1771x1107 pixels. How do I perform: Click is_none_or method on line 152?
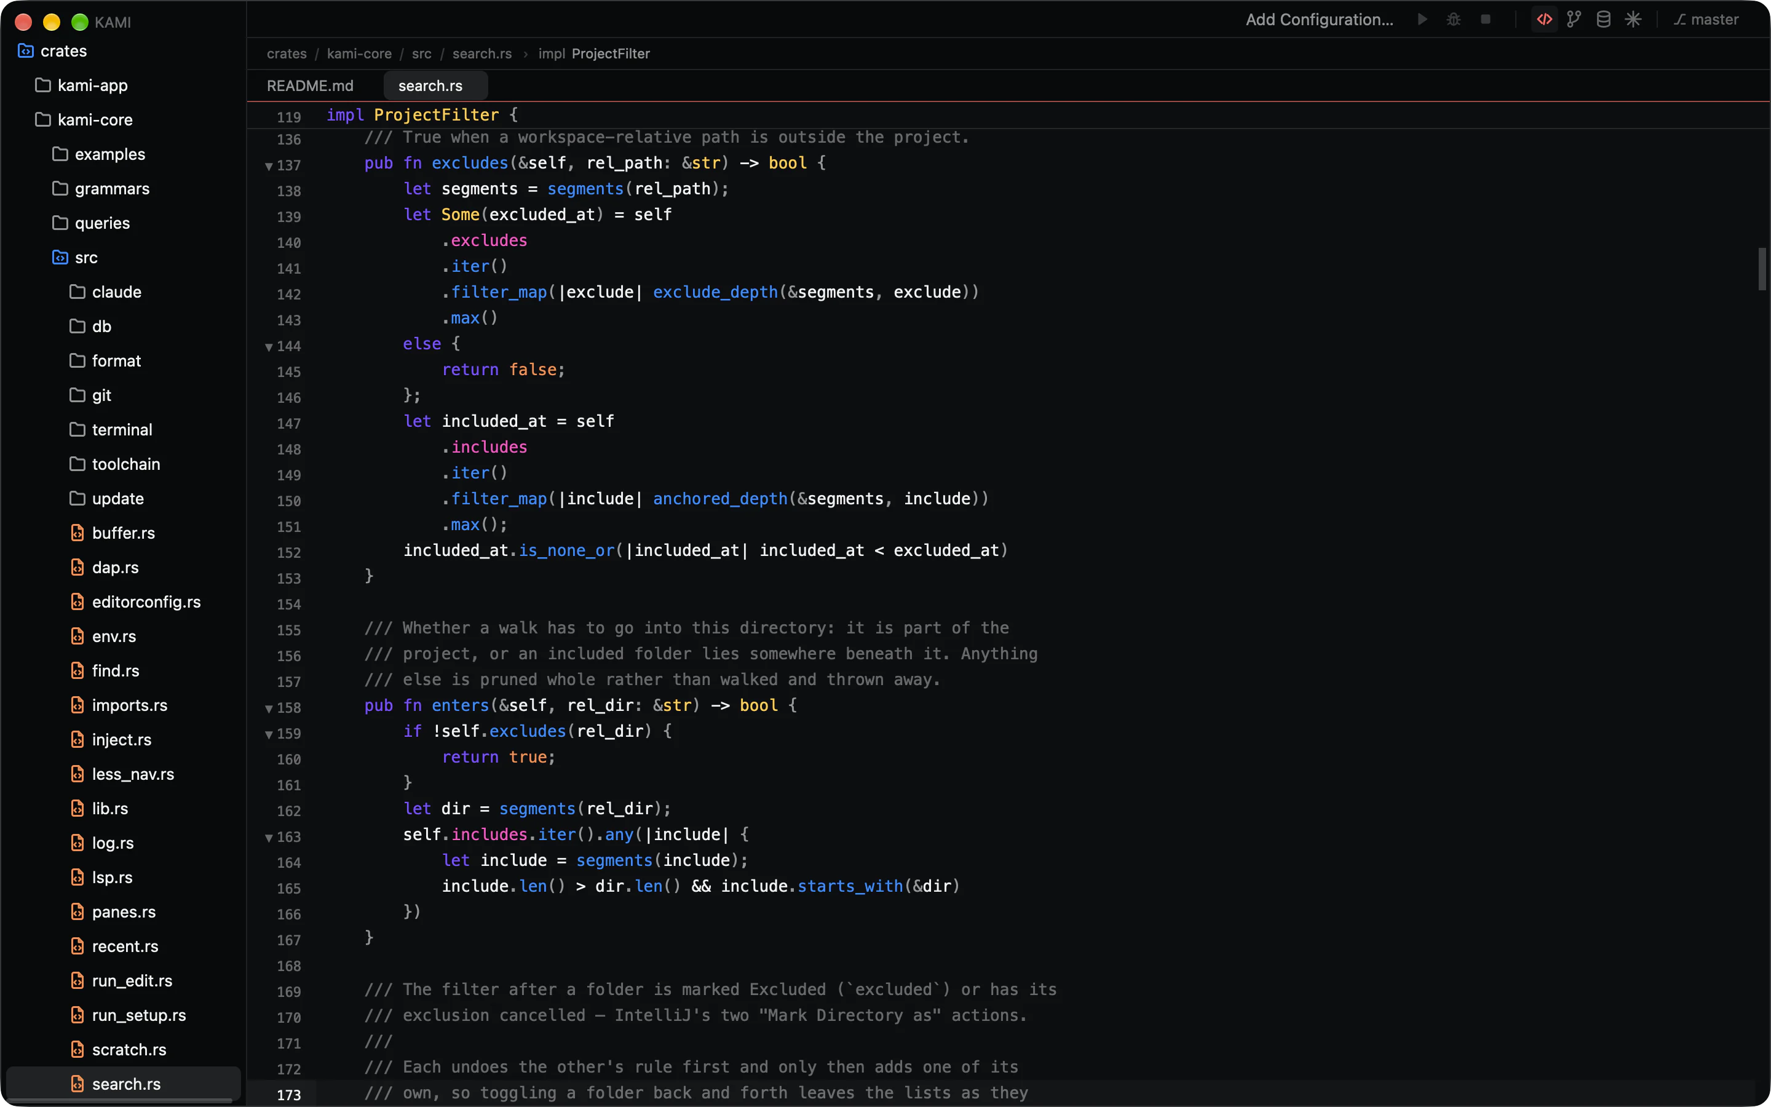pyautogui.click(x=566, y=550)
